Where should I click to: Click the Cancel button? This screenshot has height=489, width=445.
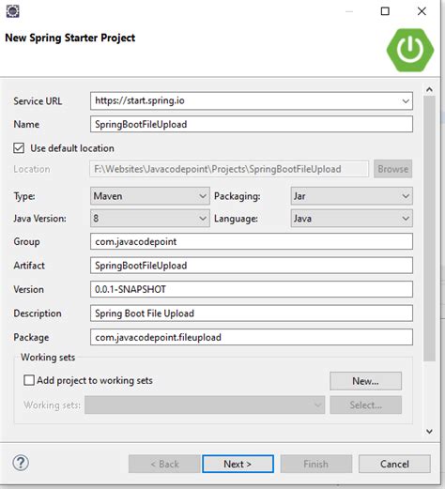(394, 464)
